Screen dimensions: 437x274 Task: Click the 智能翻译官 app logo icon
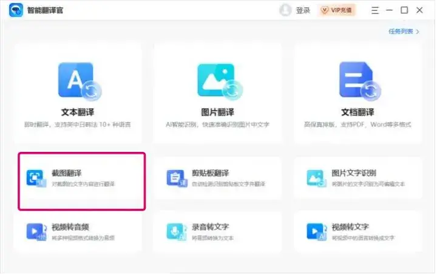coord(16,10)
